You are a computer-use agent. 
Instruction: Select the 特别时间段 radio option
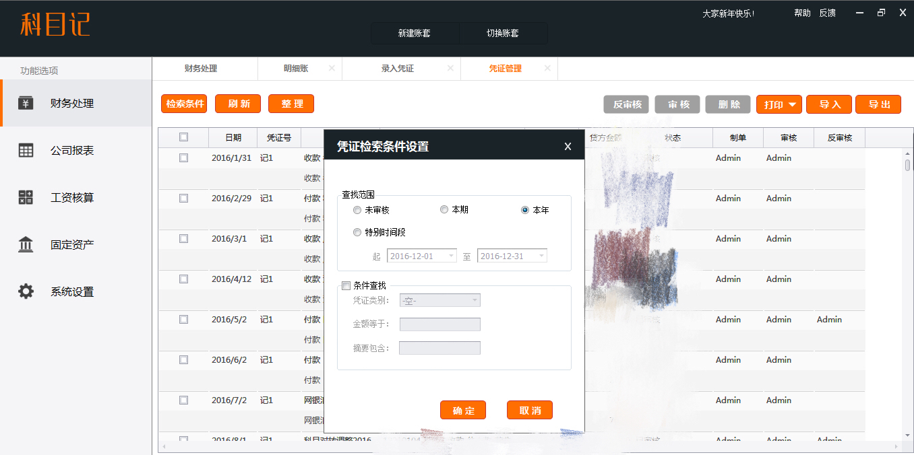357,232
